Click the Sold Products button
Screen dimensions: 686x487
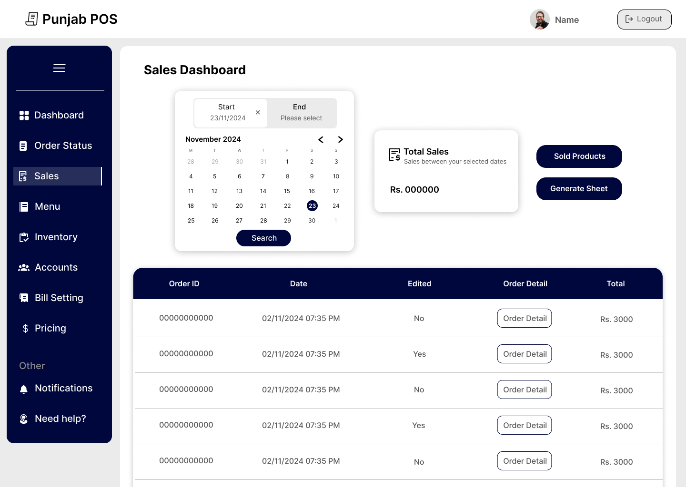click(x=579, y=156)
